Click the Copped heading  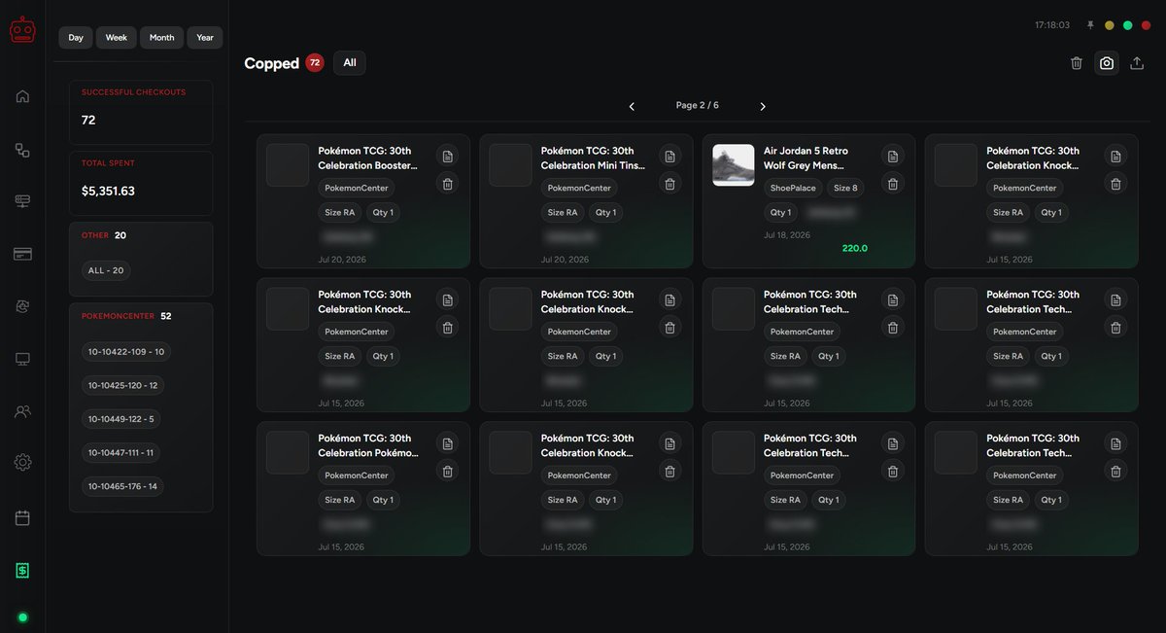(x=271, y=63)
